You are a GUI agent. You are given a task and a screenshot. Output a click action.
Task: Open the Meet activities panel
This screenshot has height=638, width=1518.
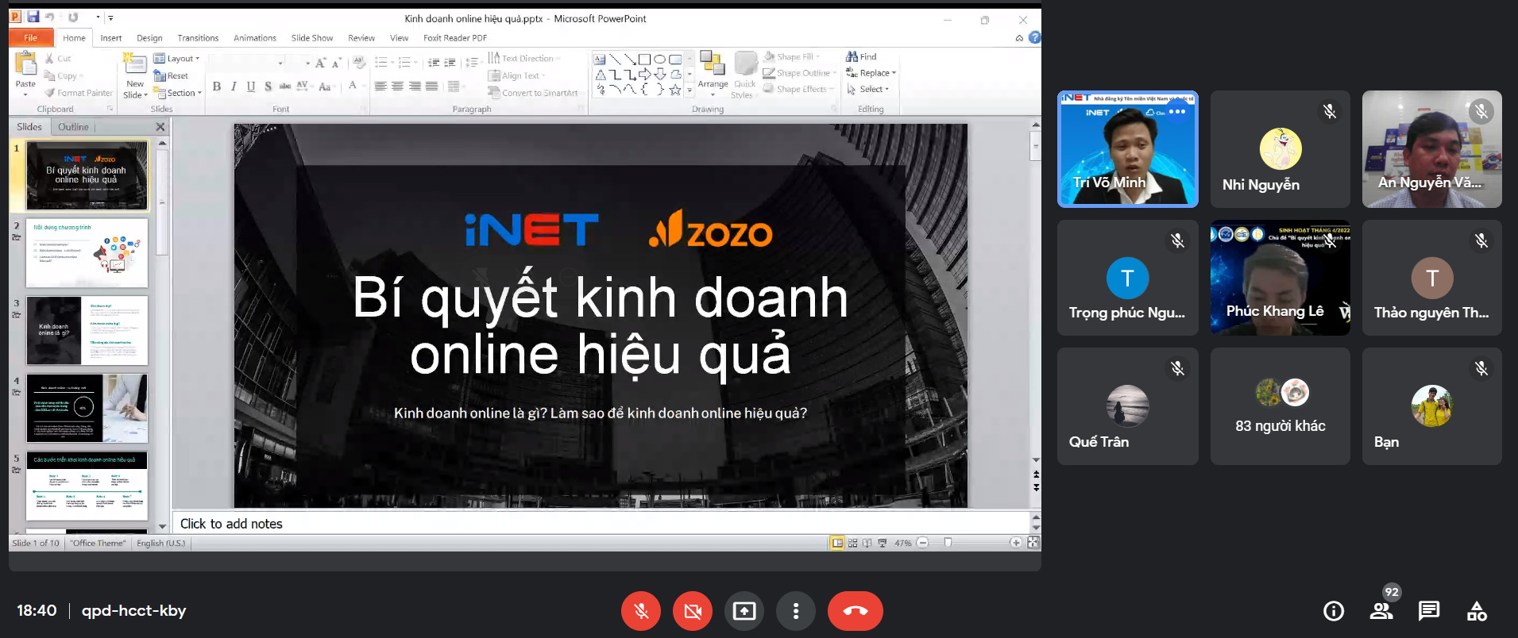tap(1477, 611)
